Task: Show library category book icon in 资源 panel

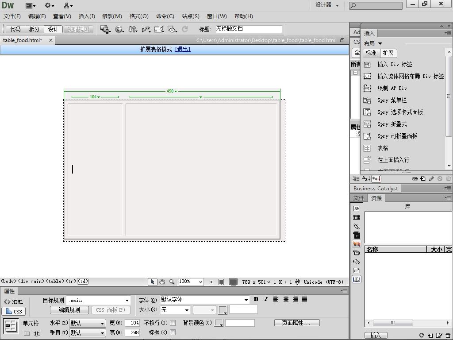Action: [357, 280]
